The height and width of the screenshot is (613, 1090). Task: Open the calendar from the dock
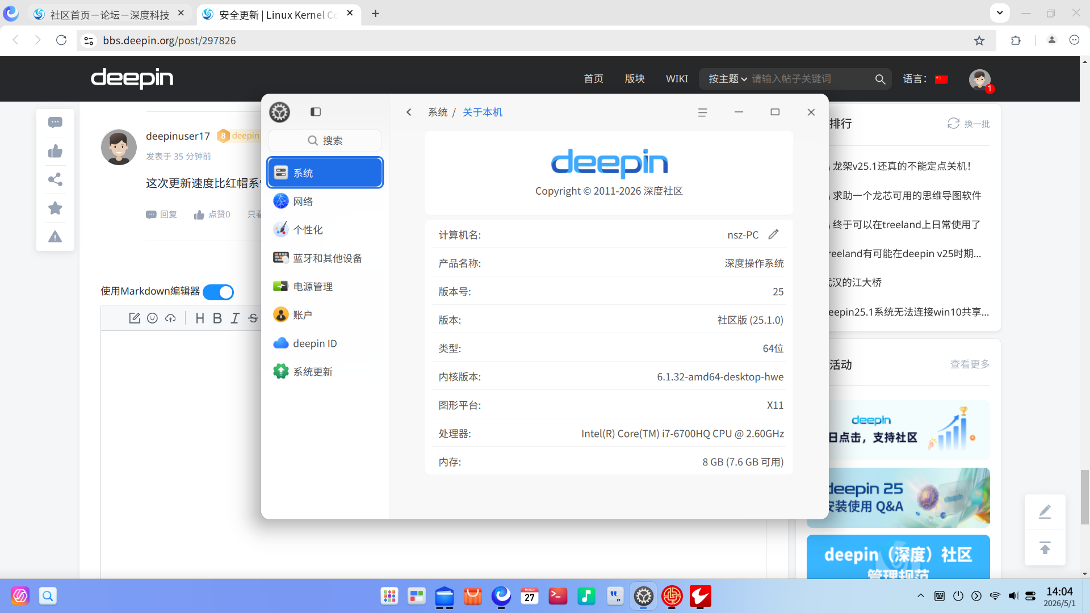[529, 596]
